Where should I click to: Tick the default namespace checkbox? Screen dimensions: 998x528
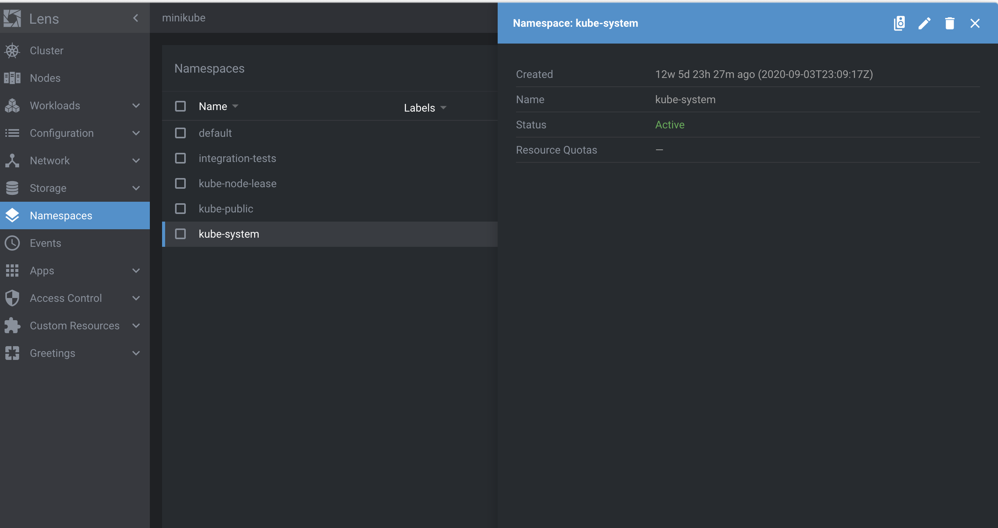click(180, 133)
